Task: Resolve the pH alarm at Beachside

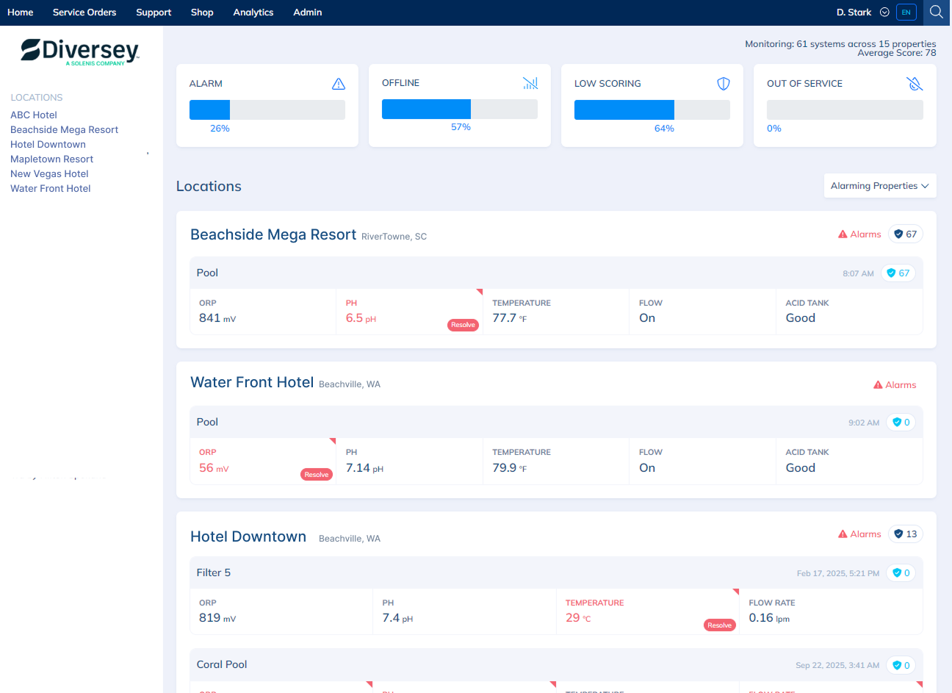Action: pyautogui.click(x=463, y=325)
